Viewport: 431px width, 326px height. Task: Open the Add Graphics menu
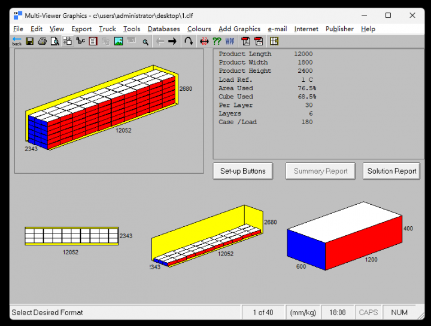coord(239,29)
